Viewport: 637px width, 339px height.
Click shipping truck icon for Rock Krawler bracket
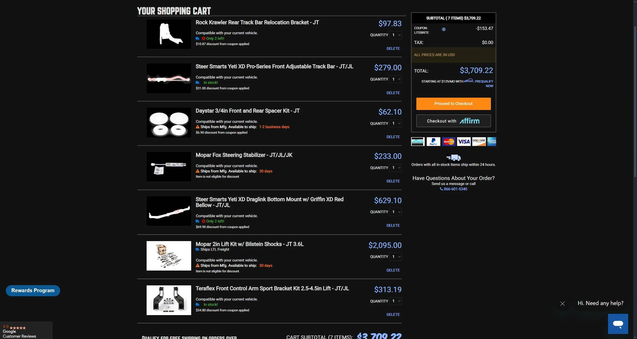(x=197, y=39)
